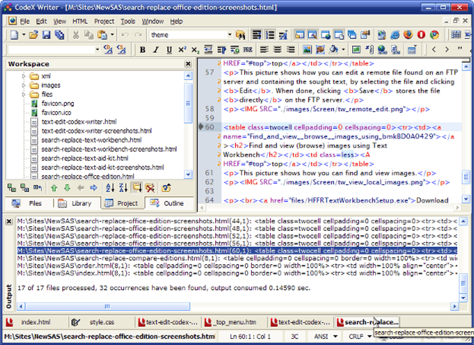Screen dimensions: 474x345
Task: Open the Paste dropdown arrow
Action: [112, 35]
